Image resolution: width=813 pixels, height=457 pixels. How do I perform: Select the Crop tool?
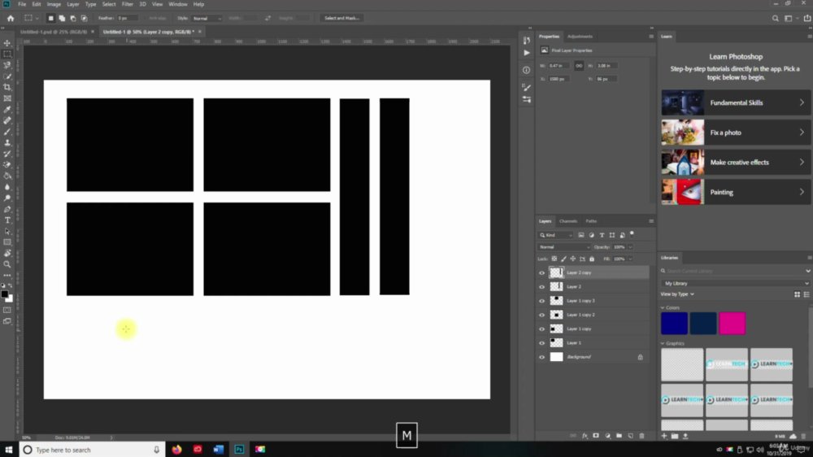[x=7, y=87]
